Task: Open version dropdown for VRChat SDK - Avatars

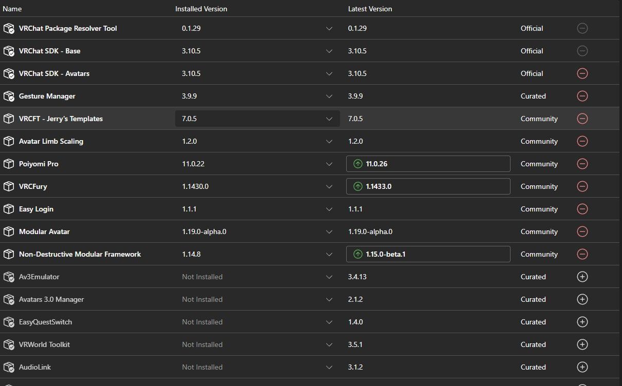Action: [257, 73]
